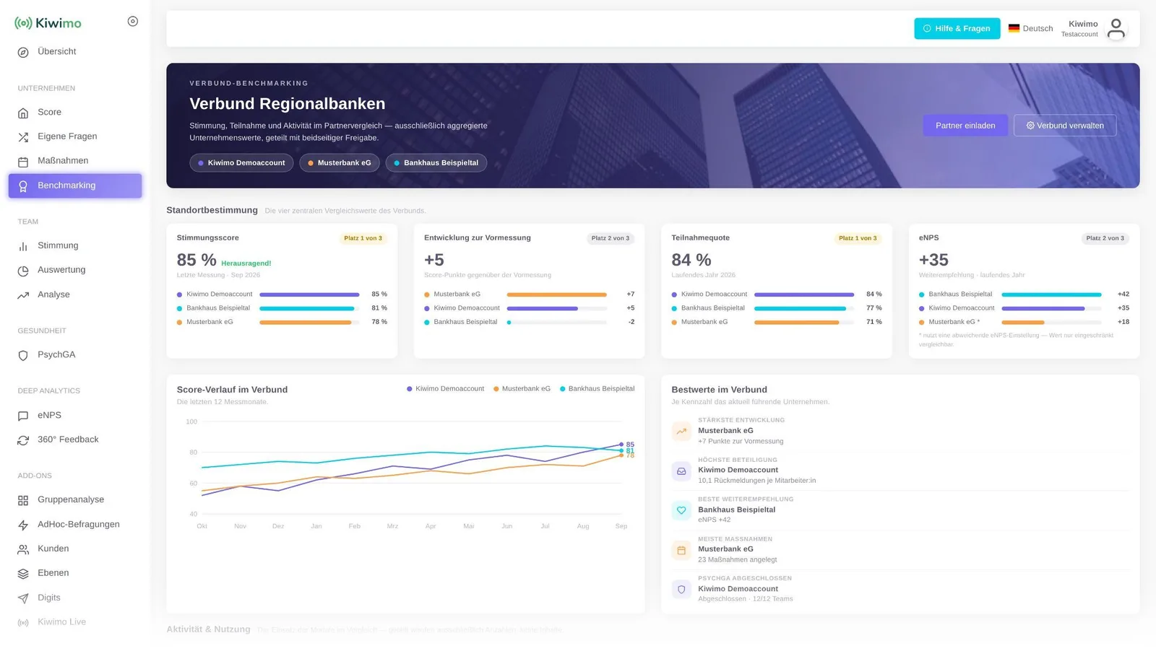1156x664 pixels.
Task: Click the Musterbank eG partner chip
Action: [340, 163]
